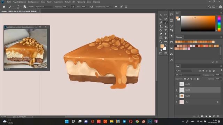Toggle symmetry painting options
Image resolution: width=223 pixels, height=125 pixels.
[126, 7]
